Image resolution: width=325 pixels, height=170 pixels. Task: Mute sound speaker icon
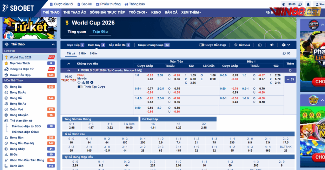[272, 45]
